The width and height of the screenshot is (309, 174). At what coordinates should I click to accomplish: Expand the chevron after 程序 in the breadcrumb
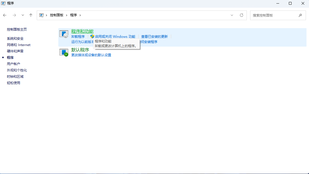click(80, 15)
